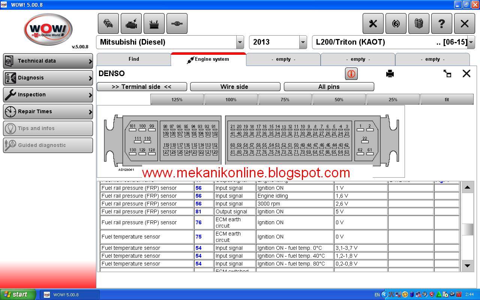Image resolution: width=480 pixels, height=300 pixels.
Task: Open the model dropdown L200/Triton (KAOT)
Action: coord(471,42)
